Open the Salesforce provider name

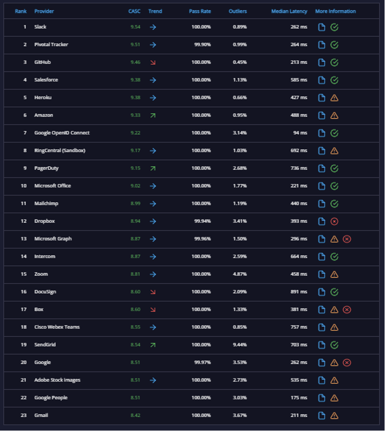coord(46,80)
